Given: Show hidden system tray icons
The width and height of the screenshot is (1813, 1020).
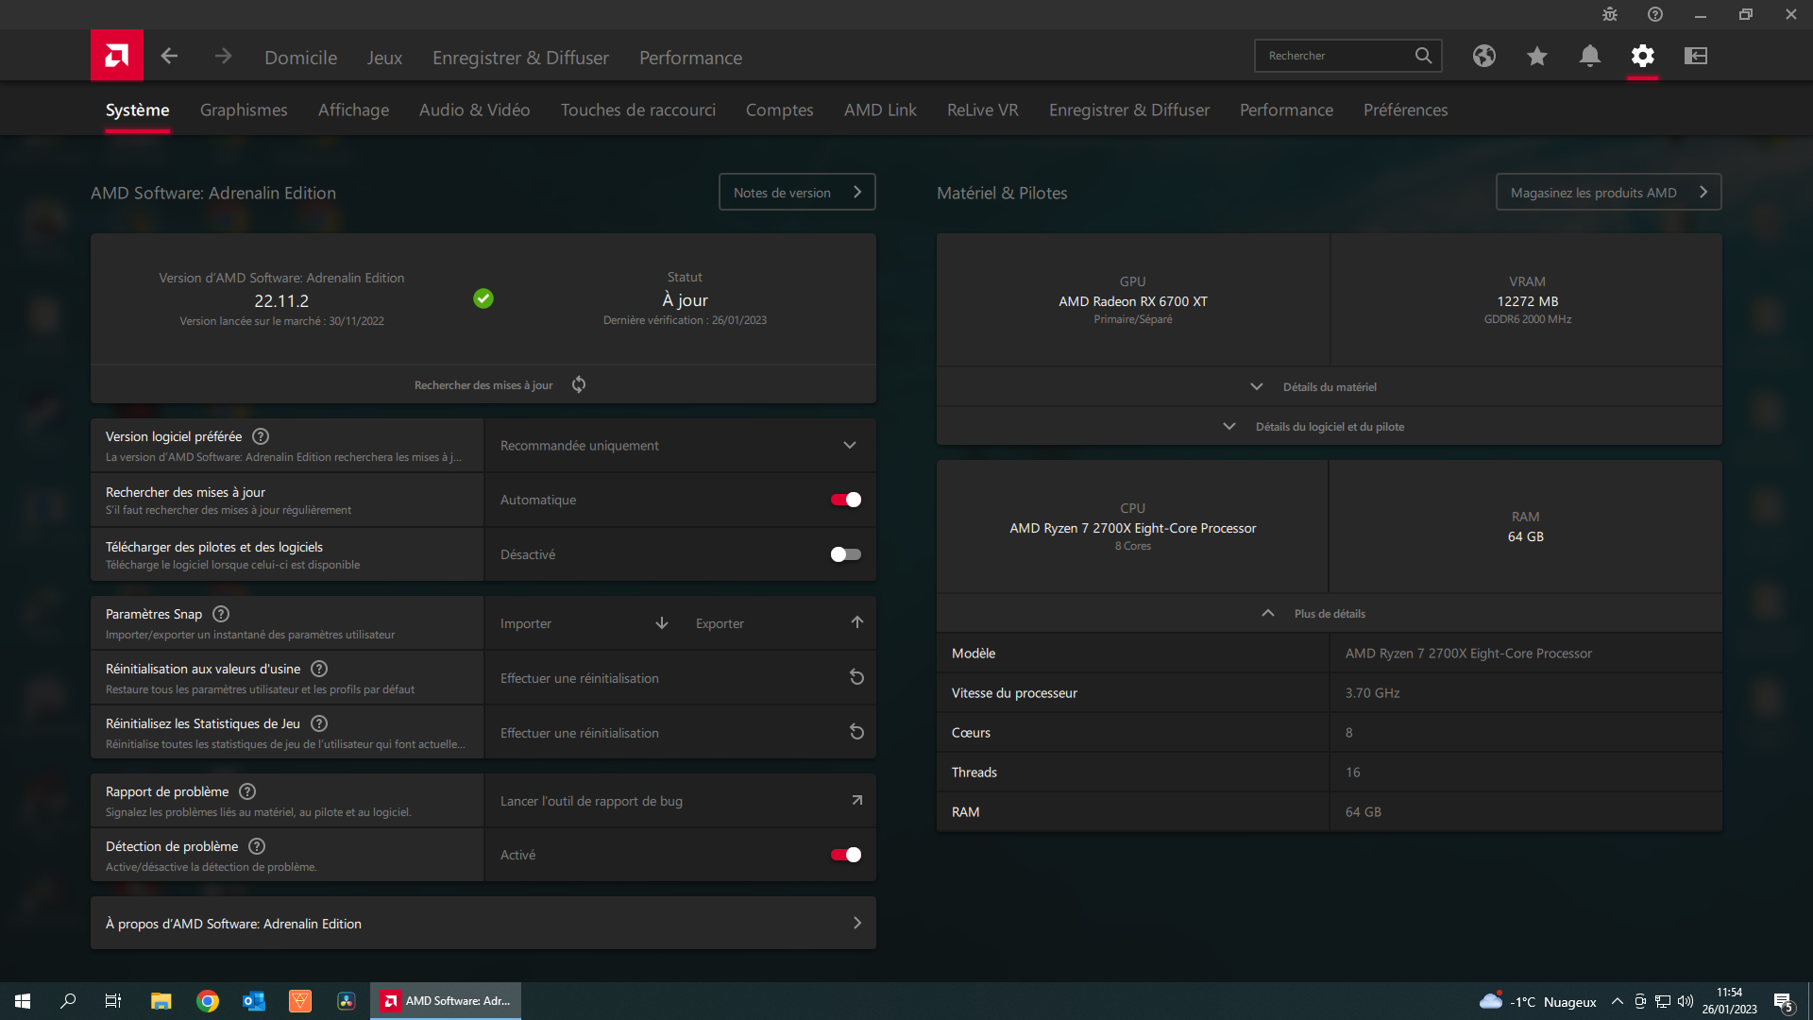Looking at the screenshot, I should pos(1618,1001).
